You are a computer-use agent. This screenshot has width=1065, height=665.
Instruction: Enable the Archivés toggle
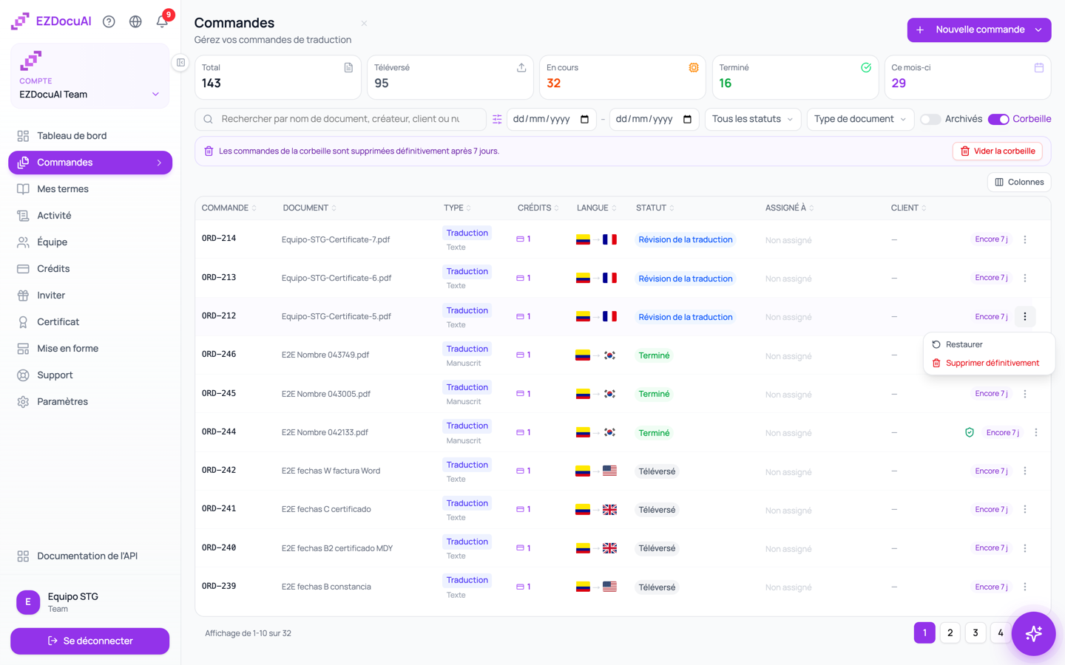pyautogui.click(x=930, y=119)
